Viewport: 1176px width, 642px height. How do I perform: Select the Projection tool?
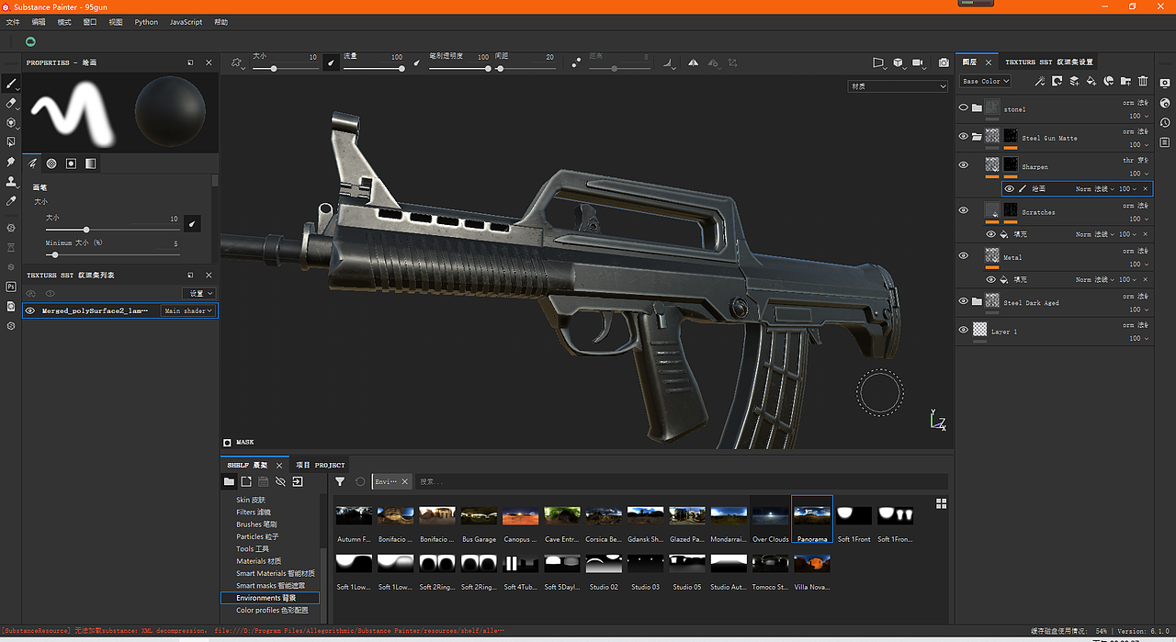tap(11, 123)
